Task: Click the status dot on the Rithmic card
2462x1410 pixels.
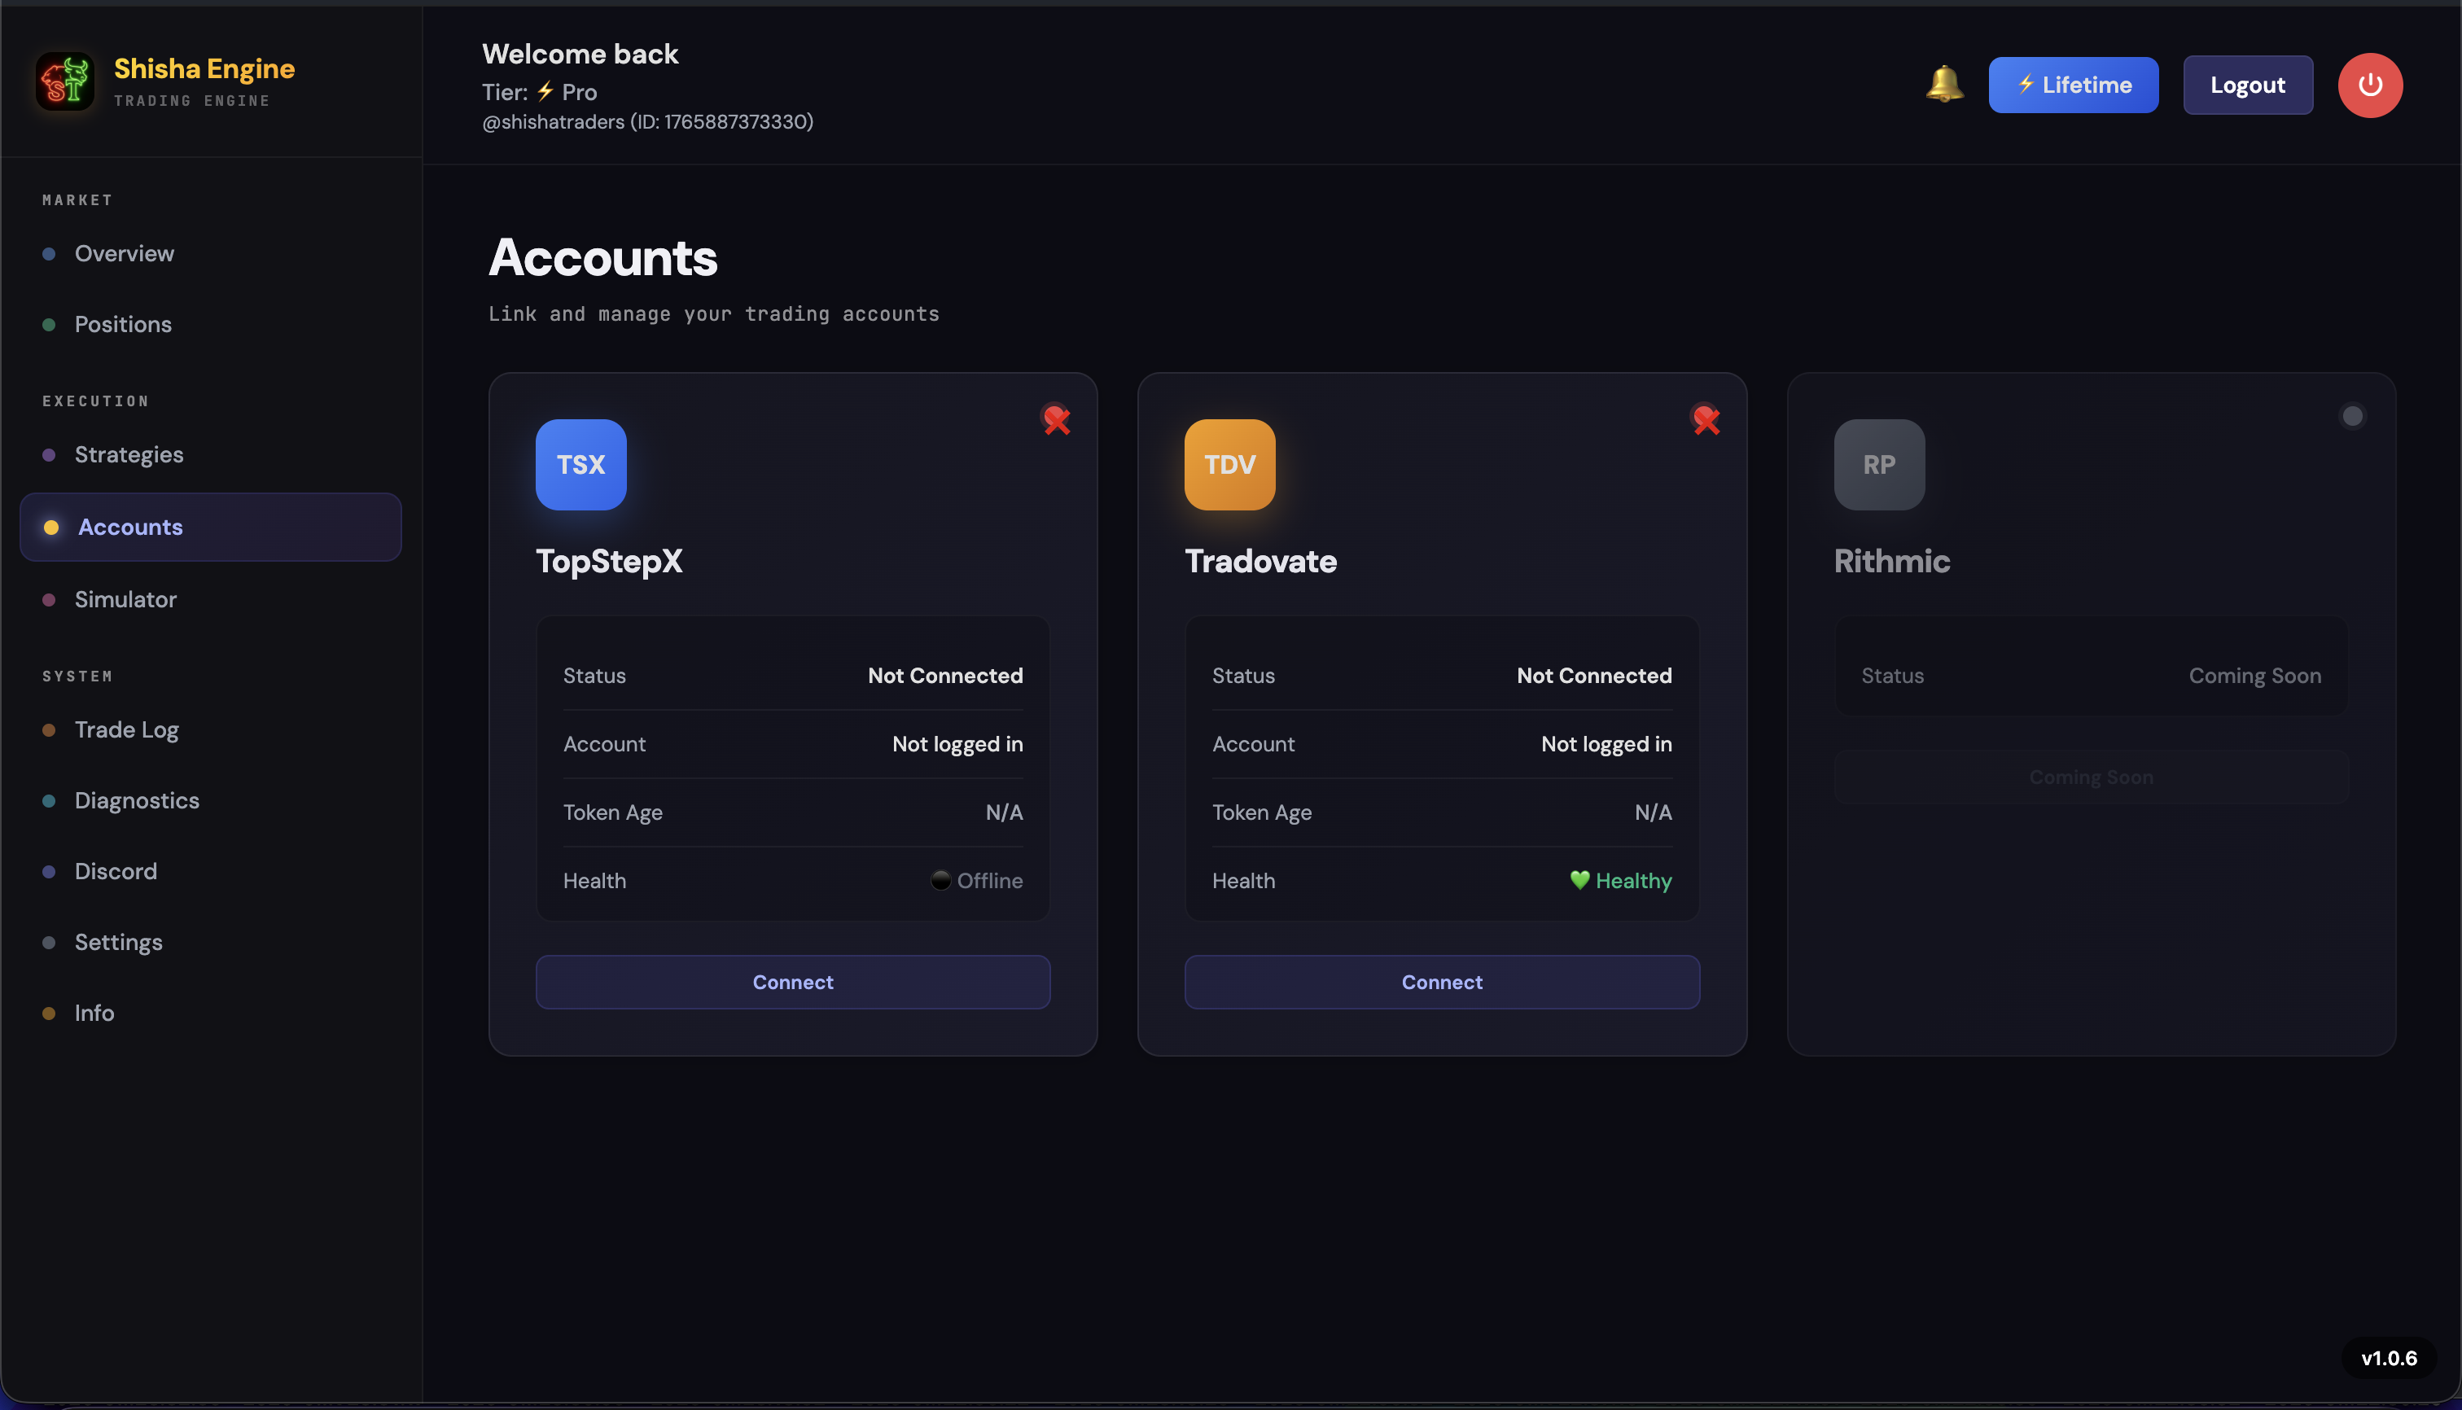Action: [2354, 415]
